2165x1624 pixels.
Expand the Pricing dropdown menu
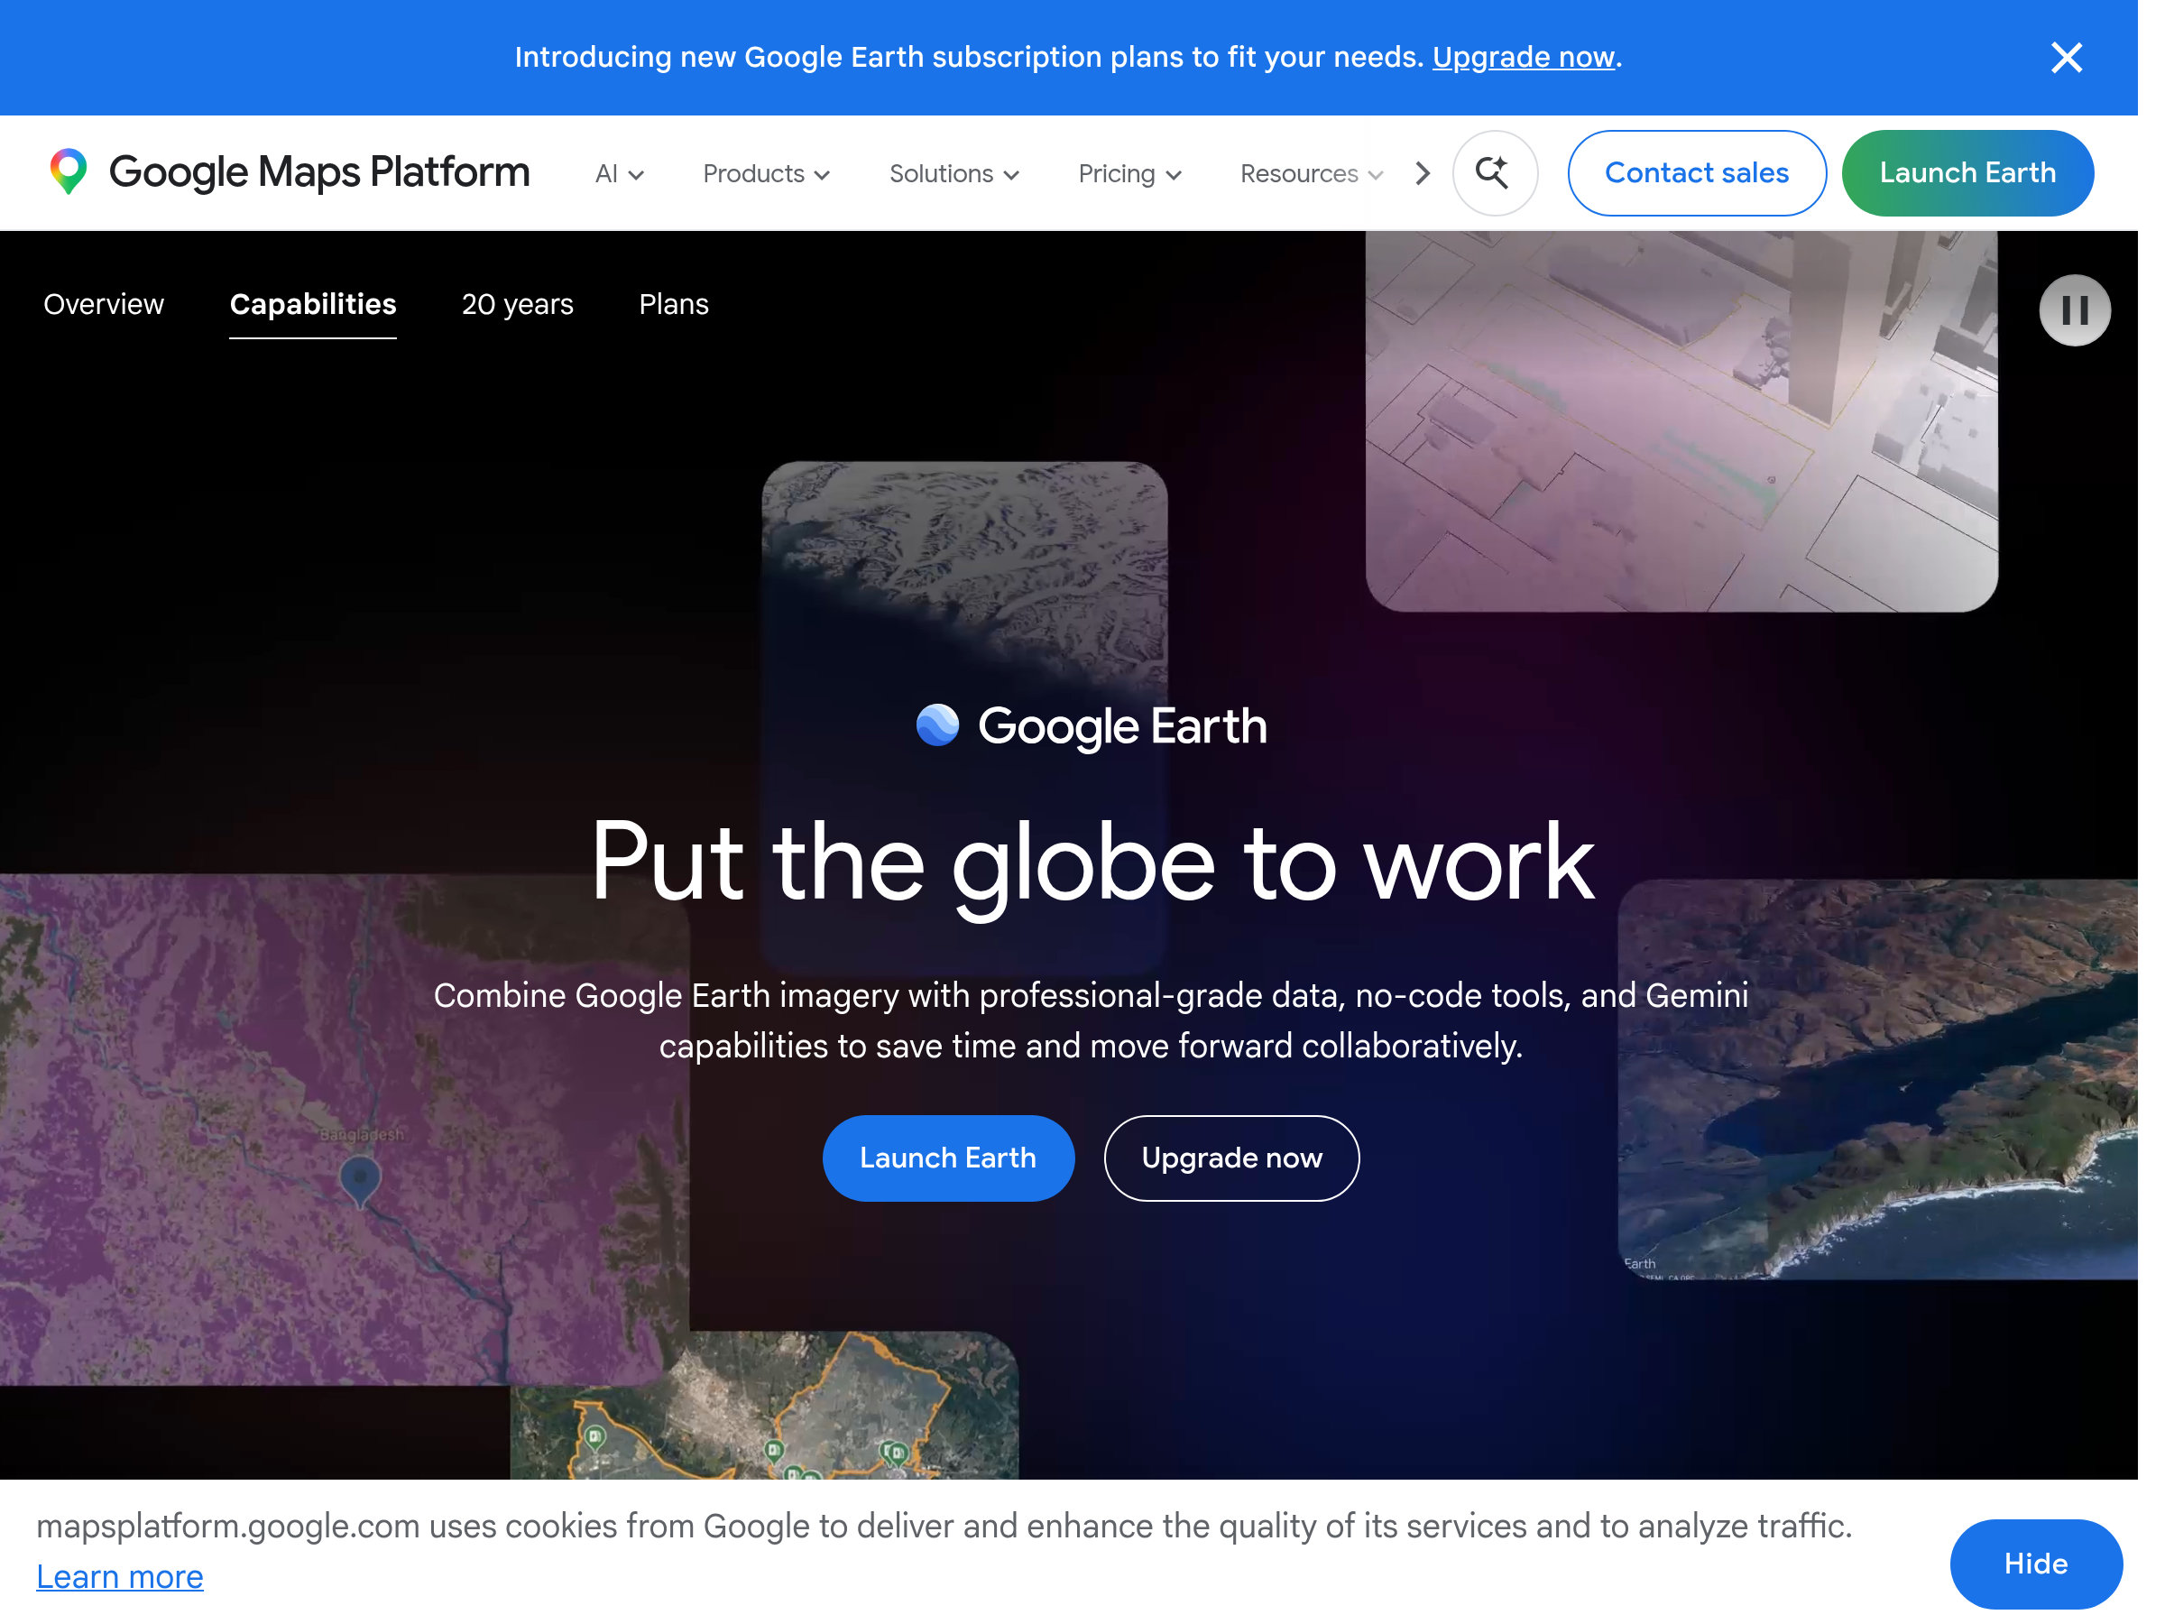[1130, 174]
